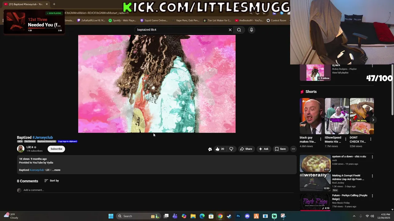Click the extension icon left of Like
The width and height of the screenshot is (394, 221).
click(x=210, y=149)
